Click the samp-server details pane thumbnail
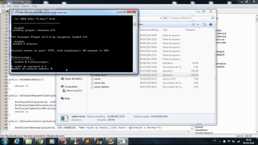 click(x=64, y=118)
